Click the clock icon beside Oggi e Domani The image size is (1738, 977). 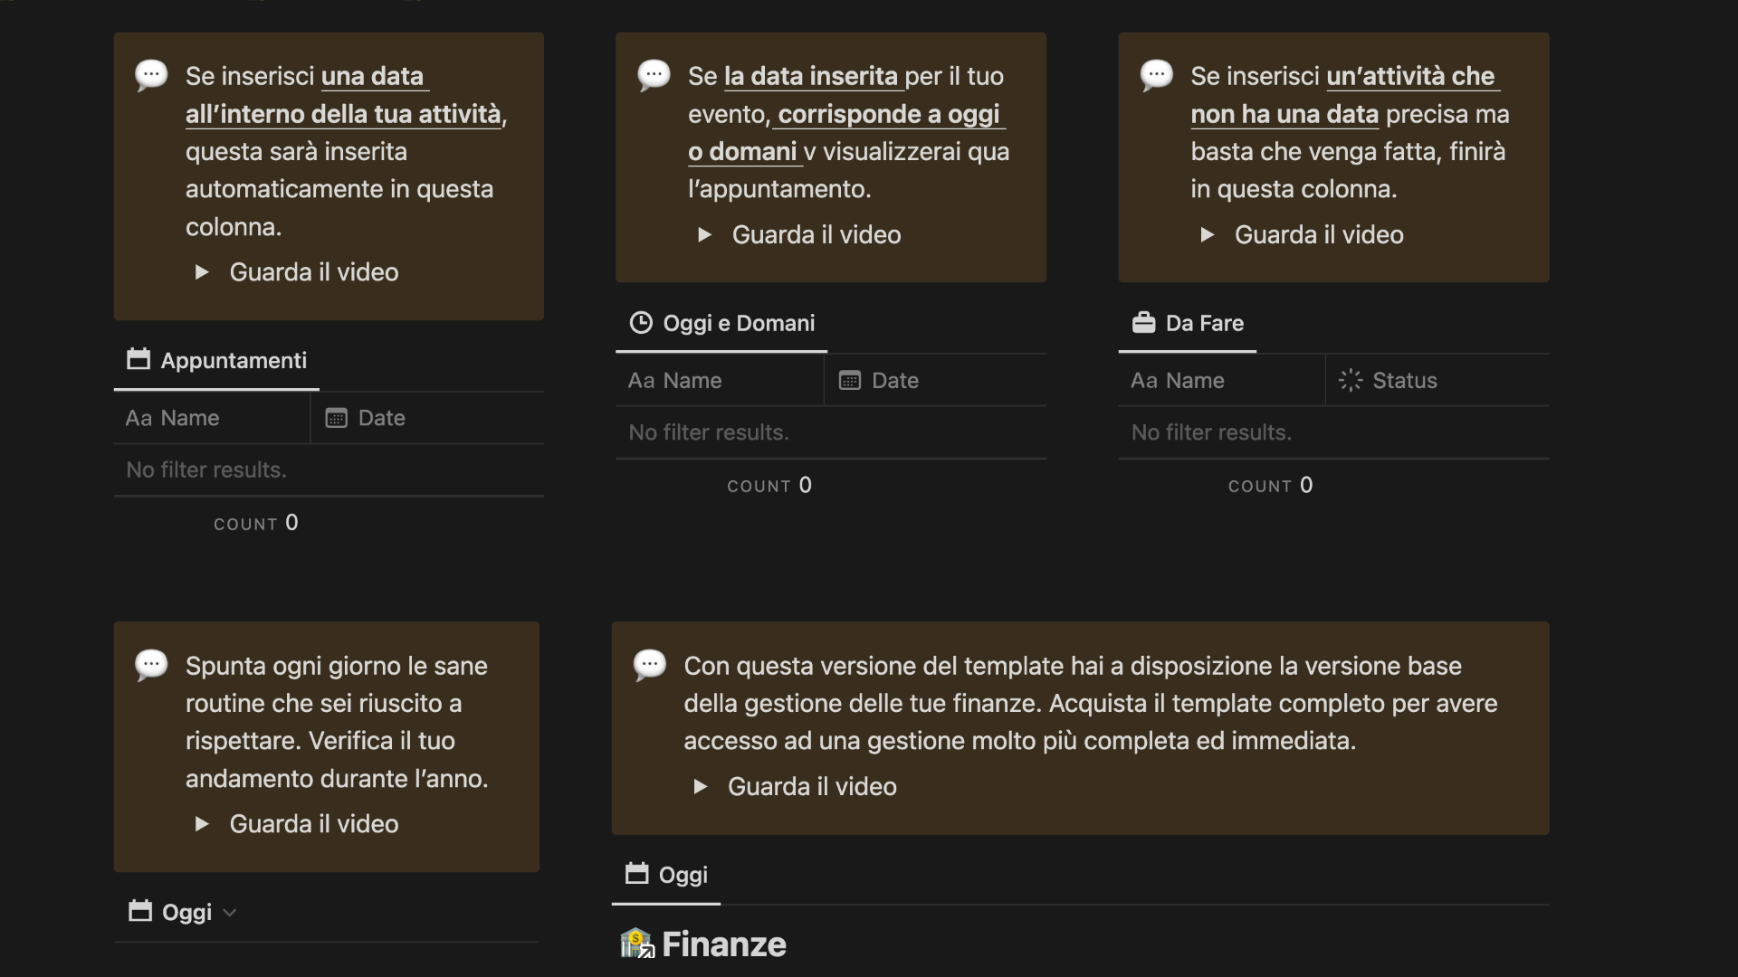641,323
